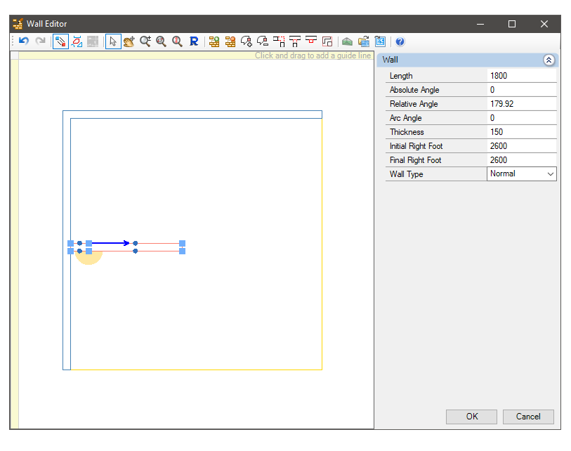The height and width of the screenshot is (451, 571).
Task: Click the Cancel button
Action: click(528, 417)
